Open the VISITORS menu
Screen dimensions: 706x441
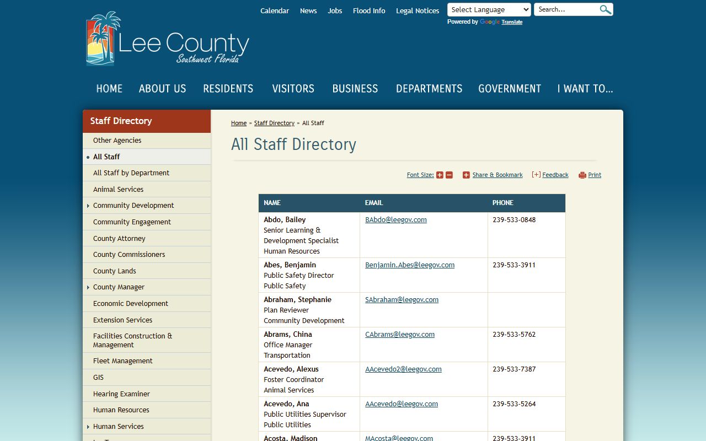[x=293, y=89]
